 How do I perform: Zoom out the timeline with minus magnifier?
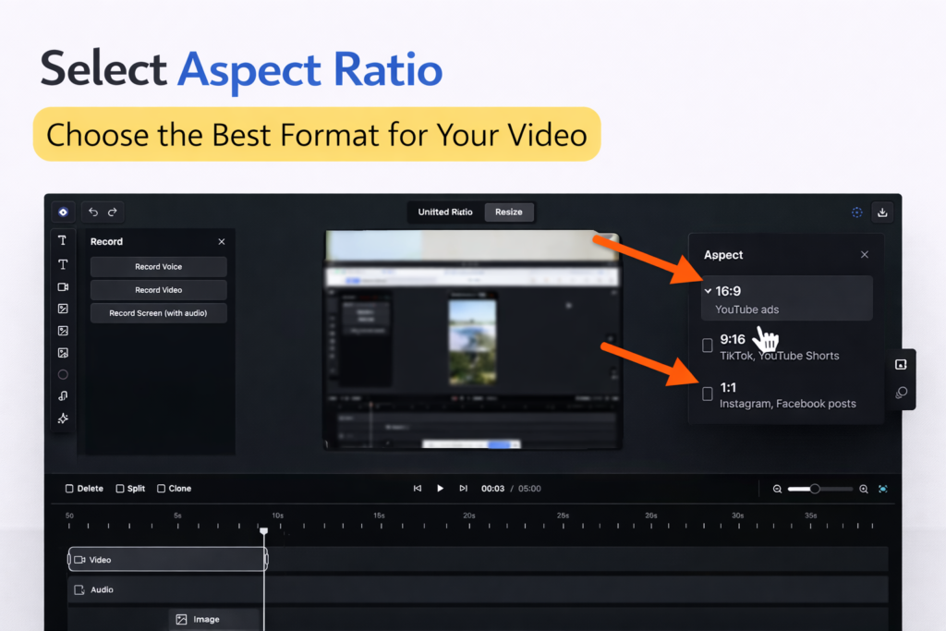[777, 489]
